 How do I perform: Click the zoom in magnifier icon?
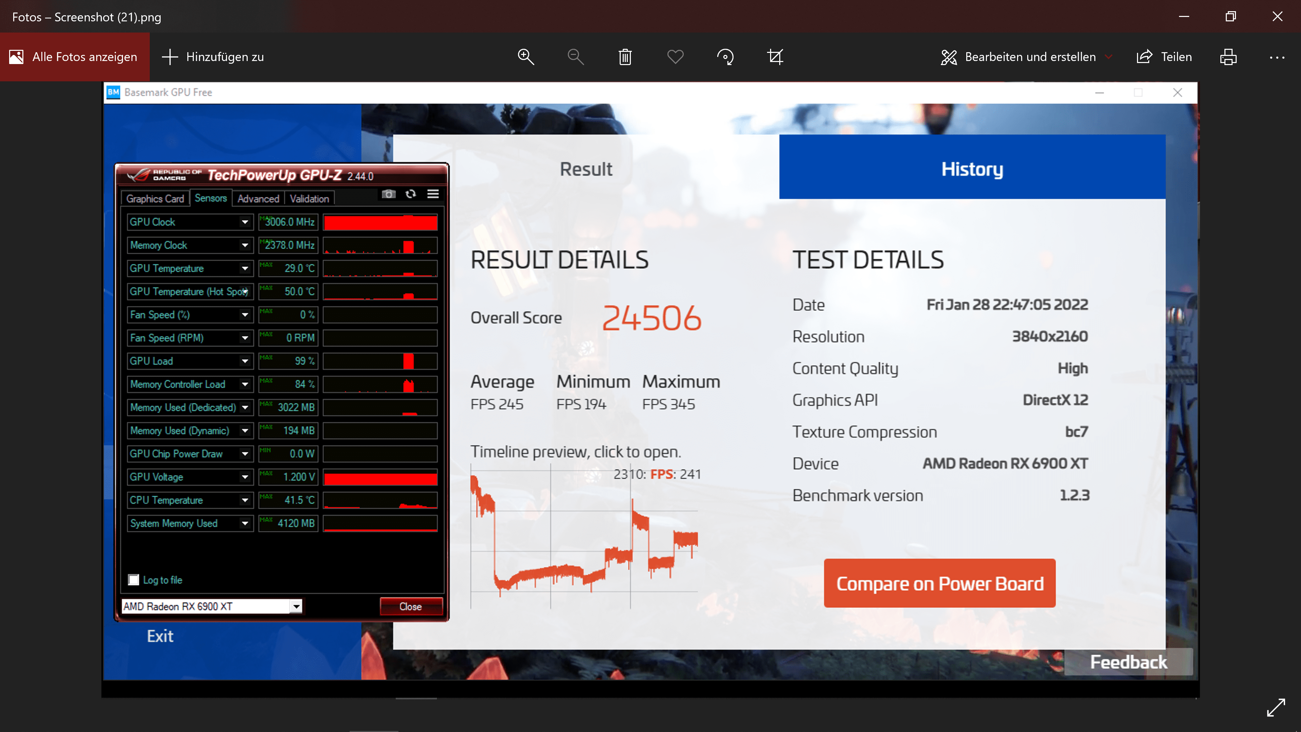(526, 57)
